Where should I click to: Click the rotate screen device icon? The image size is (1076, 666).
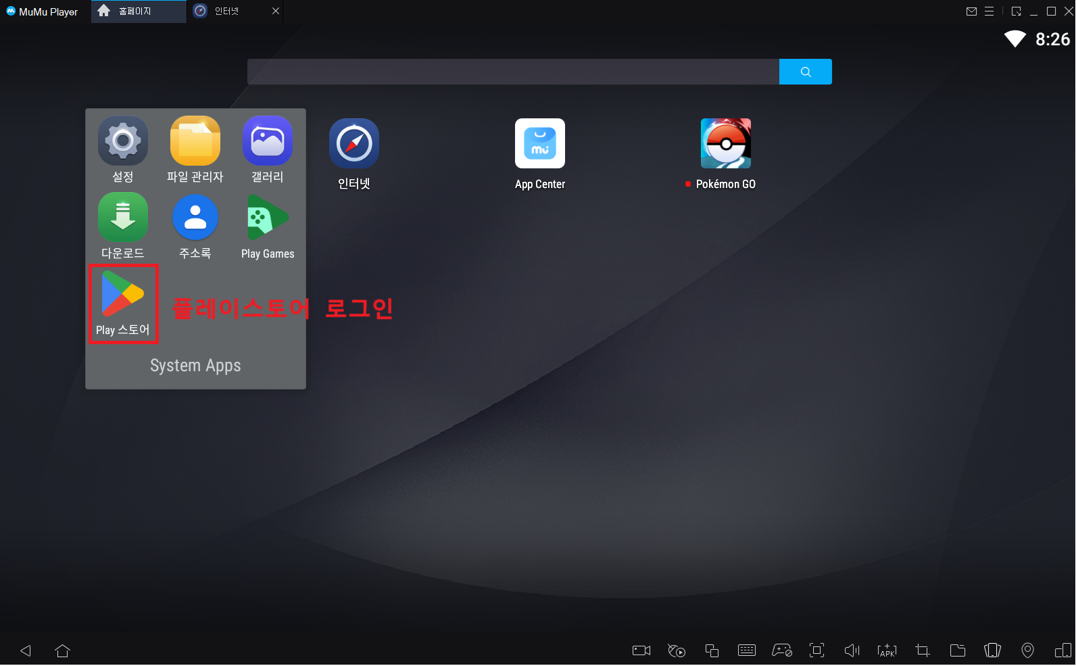click(x=1063, y=650)
